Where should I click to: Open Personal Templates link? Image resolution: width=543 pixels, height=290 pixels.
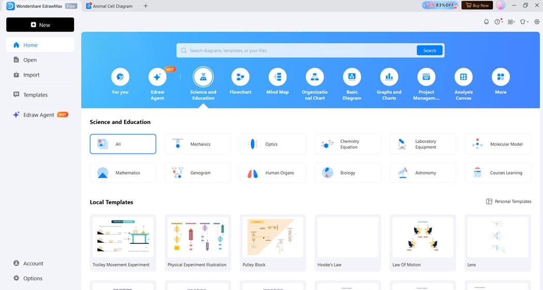(x=509, y=201)
